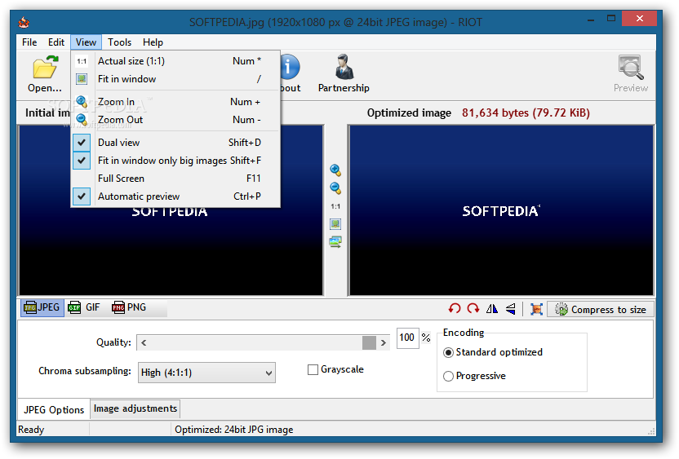Screen dimensions: 679x459
Task: Choose Full Screen from View menu
Action: pos(175,179)
